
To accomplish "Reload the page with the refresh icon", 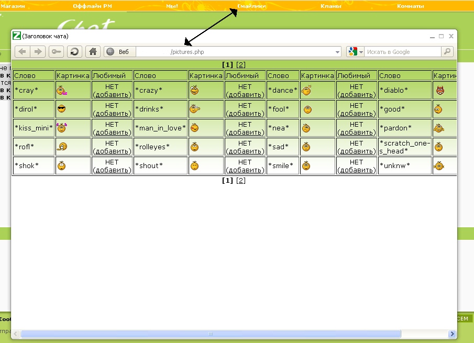I will tap(74, 51).
